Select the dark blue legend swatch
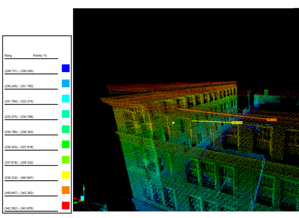This screenshot has height=218, width=299. [66, 68]
